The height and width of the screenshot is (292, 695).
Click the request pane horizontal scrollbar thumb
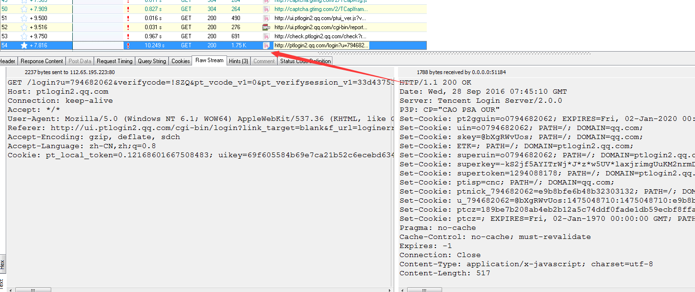(x=33, y=290)
